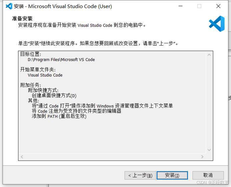Click the large VS Code logo in header

[217, 24]
